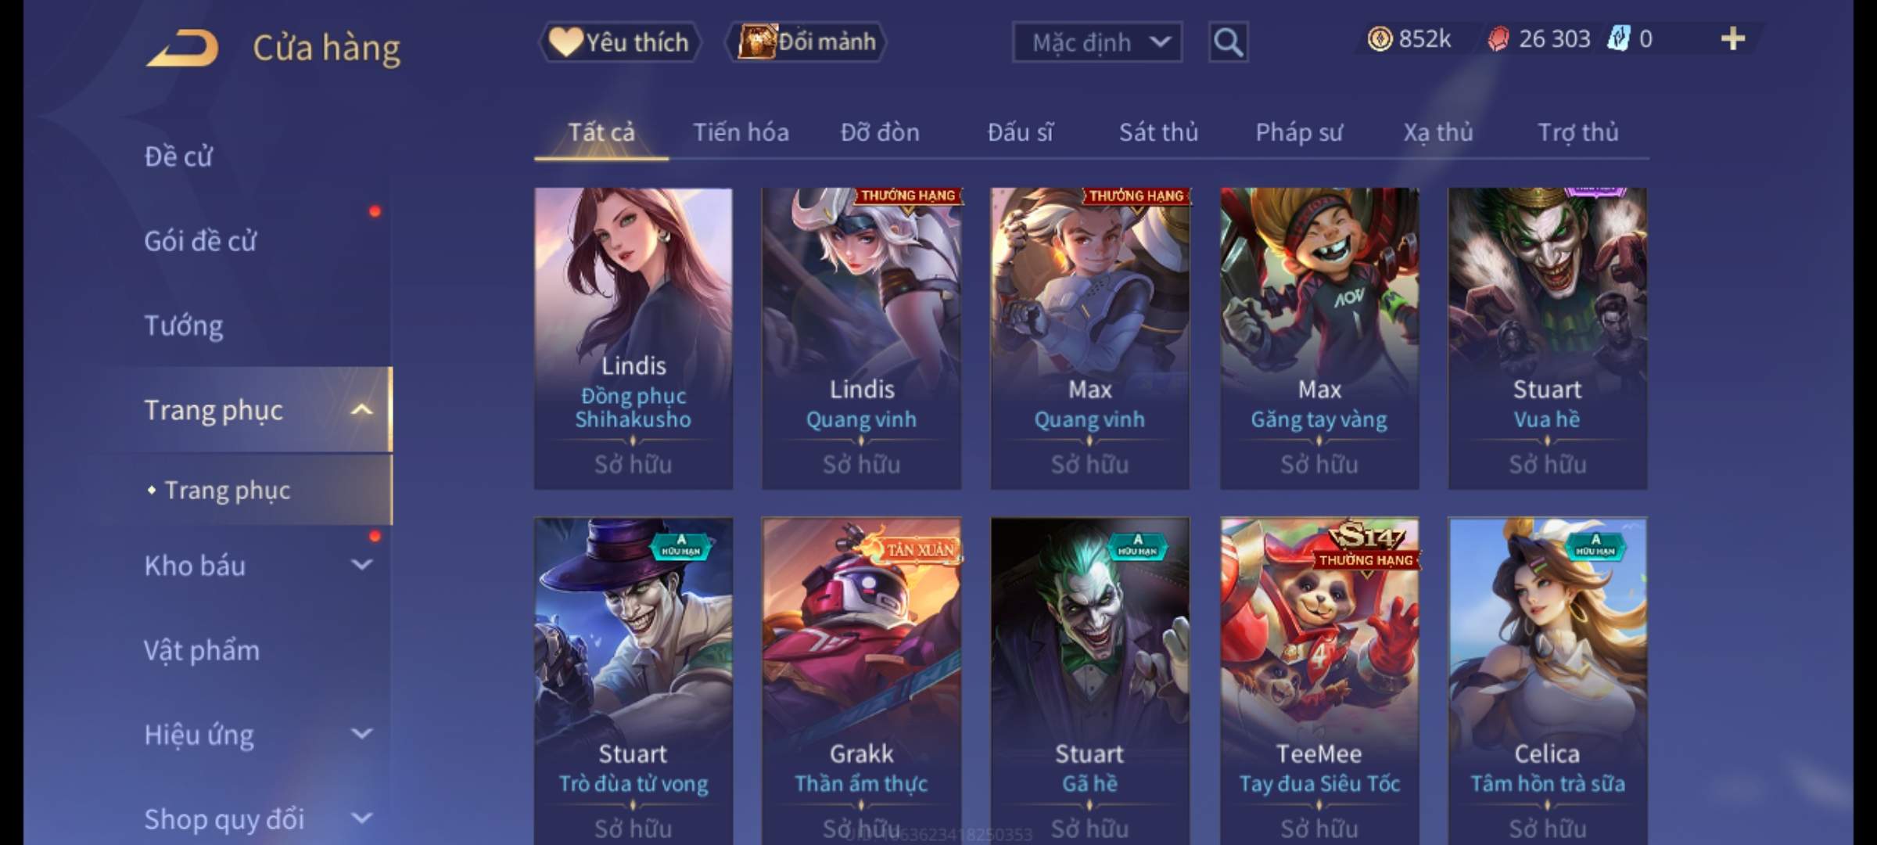Go to Gói đề cử menu

click(200, 240)
